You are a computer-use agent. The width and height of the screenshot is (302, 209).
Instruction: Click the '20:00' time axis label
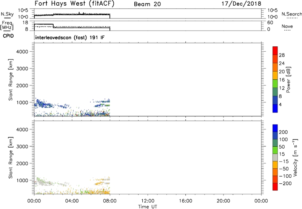(x=223, y=201)
